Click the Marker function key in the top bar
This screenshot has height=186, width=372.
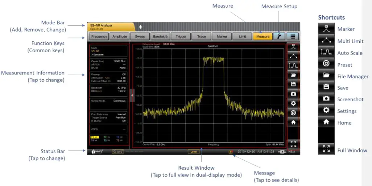tap(222, 37)
